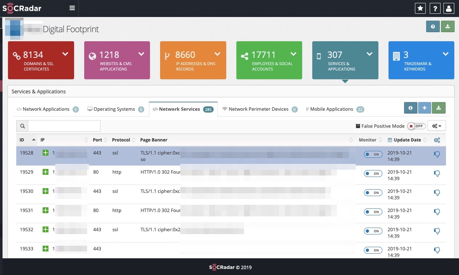The width and height of the screenshot is (459, 275).
Task: Export the Network Services list via the green download icon
Action: pos(439,107)
